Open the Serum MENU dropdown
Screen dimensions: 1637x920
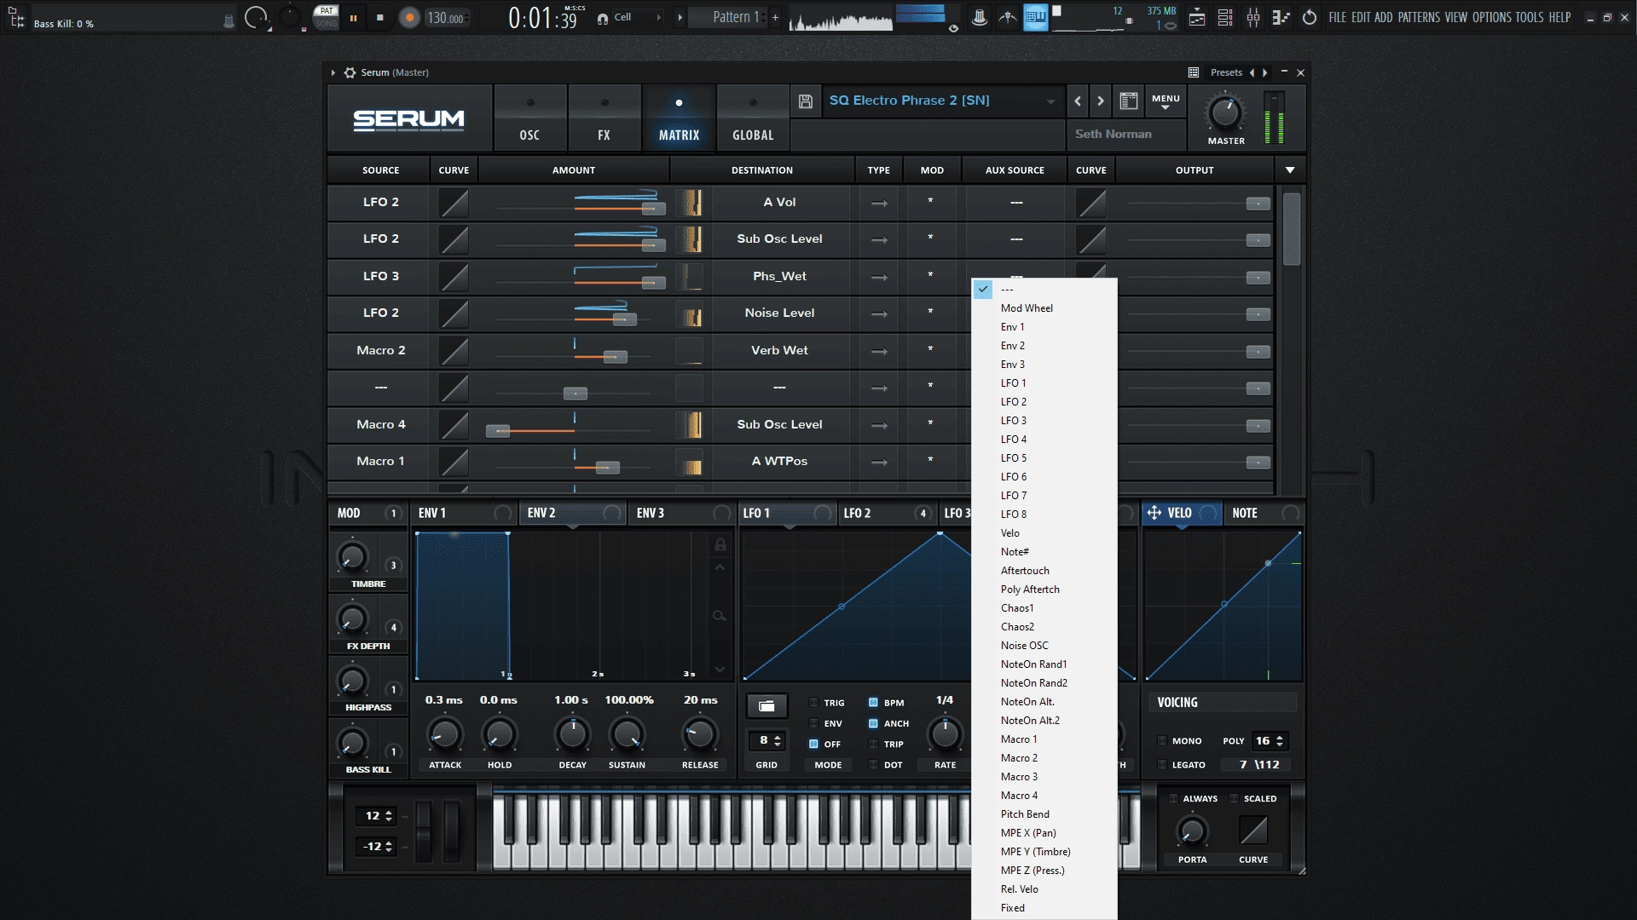(x=1166, y=101)
